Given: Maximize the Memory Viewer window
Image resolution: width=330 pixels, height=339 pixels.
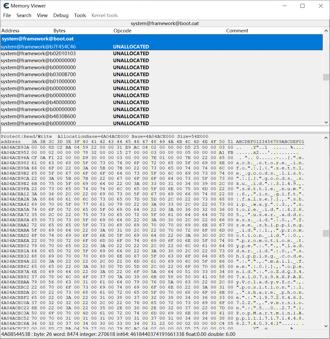Looking at the screenshot, I should pos(302,6).
